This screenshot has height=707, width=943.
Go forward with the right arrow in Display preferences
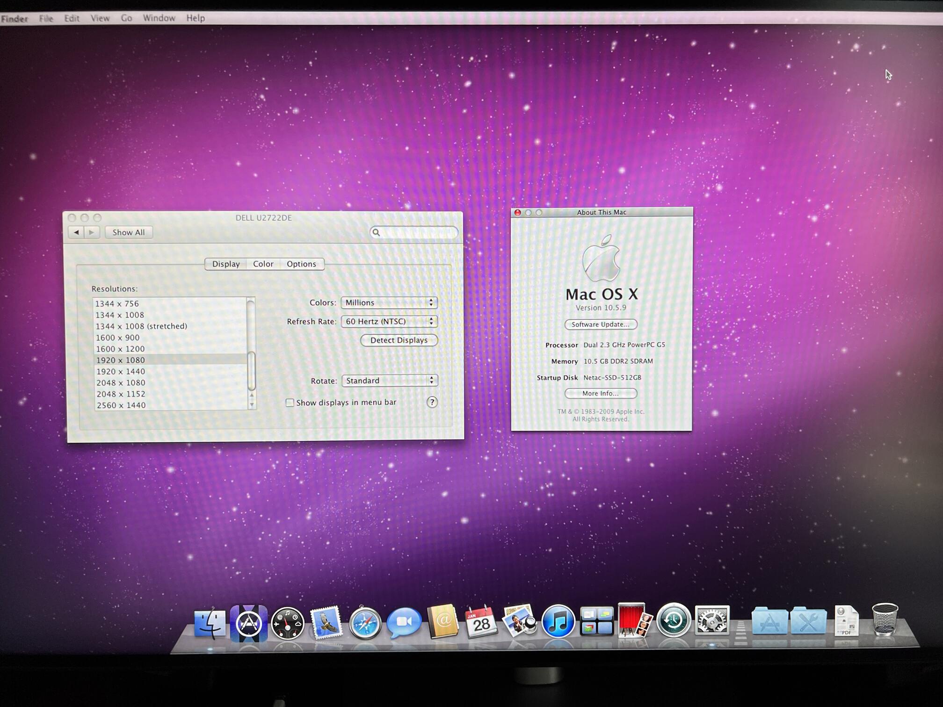tap(92, 232)
